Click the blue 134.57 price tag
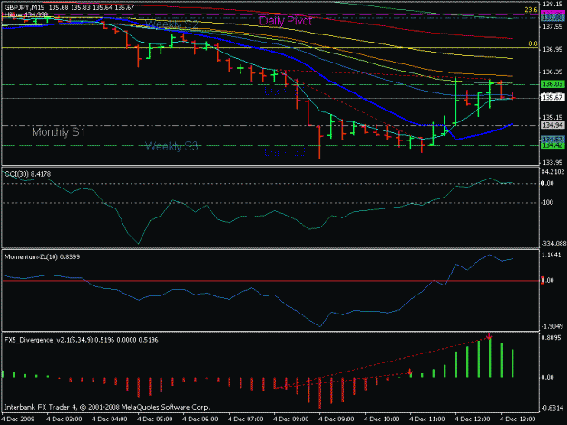567x425 pixels. coord(552,139)
